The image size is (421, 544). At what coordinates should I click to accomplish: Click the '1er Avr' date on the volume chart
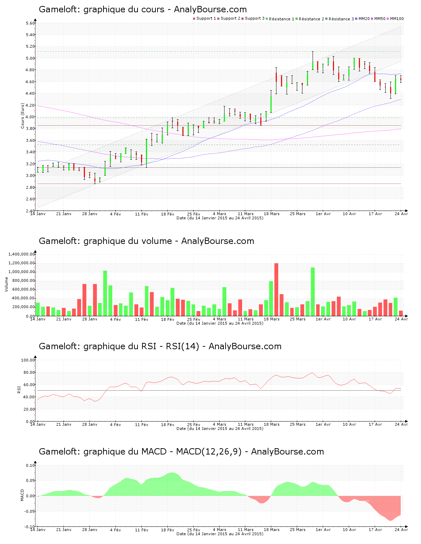(x=323, y=319)
